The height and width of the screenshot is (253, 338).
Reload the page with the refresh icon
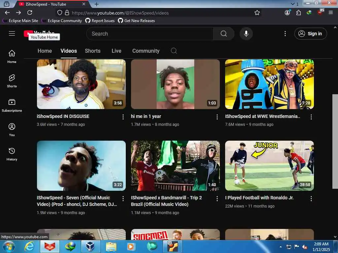tap(30, 13)
